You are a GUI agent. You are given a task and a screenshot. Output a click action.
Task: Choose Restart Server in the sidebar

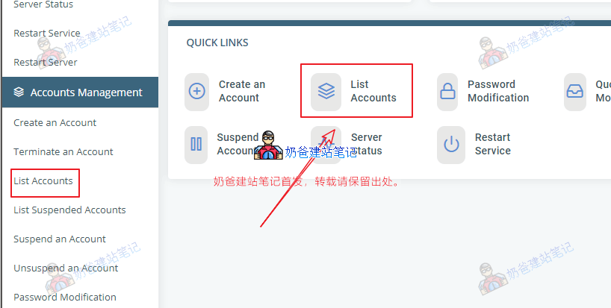click(x=46, y=62)
